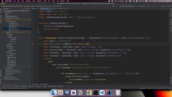
Task: Toggle the Bookmarks side tab
Action: (x=1, y=73)
